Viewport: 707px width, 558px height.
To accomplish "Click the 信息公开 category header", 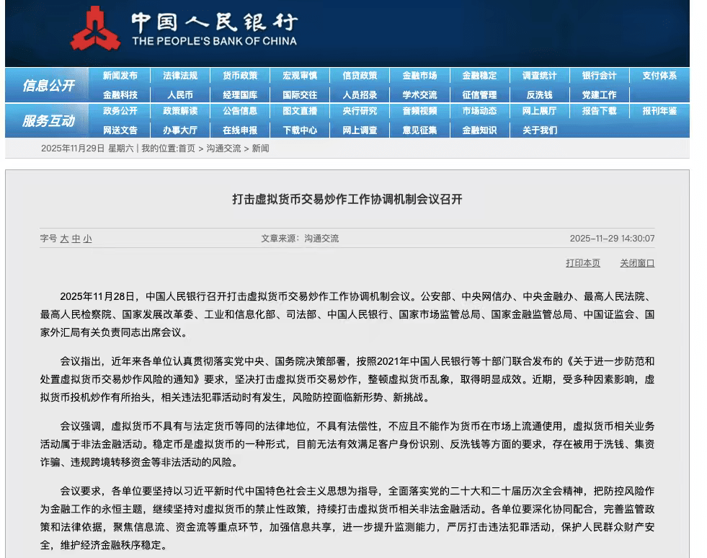I will tap(48, 85).
